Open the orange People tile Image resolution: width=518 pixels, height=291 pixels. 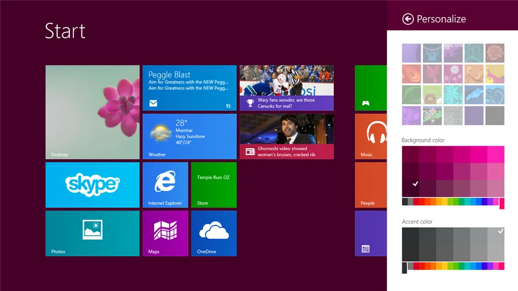tap(371, 185)
